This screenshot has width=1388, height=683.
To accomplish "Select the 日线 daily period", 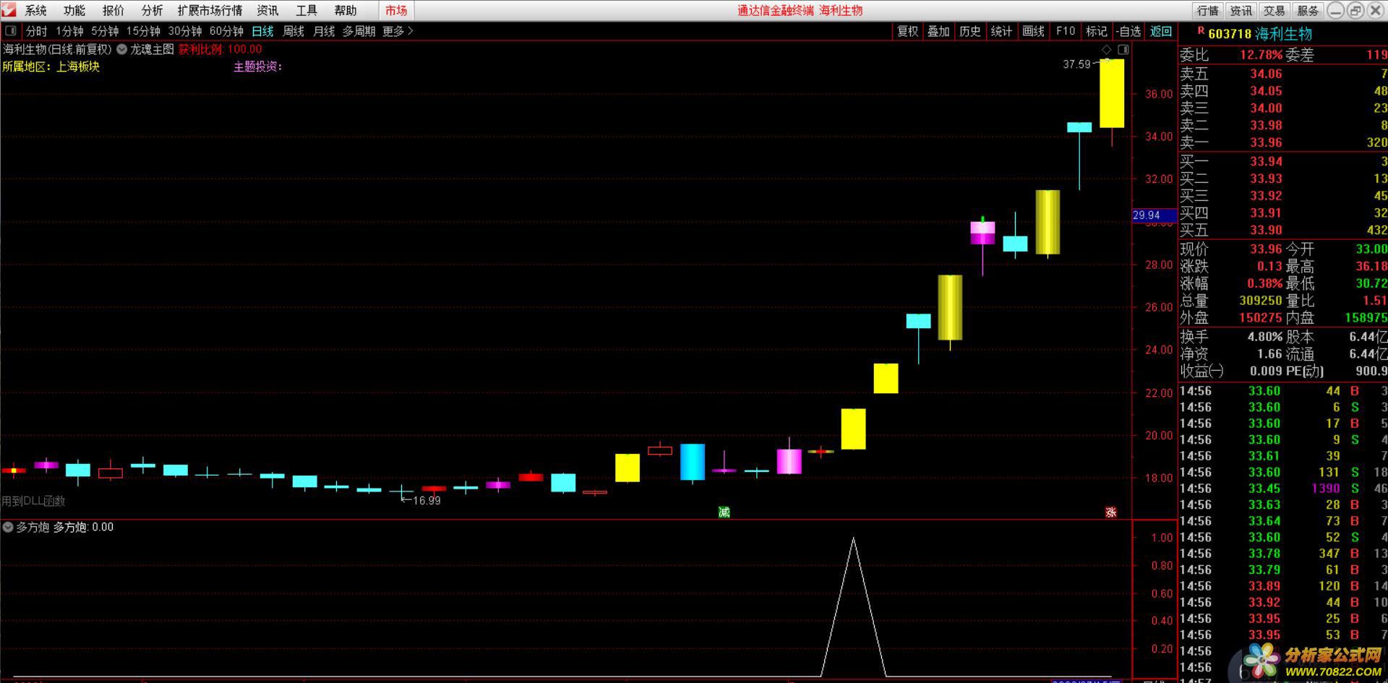I will pyautogui.click(x=262, y=31).
